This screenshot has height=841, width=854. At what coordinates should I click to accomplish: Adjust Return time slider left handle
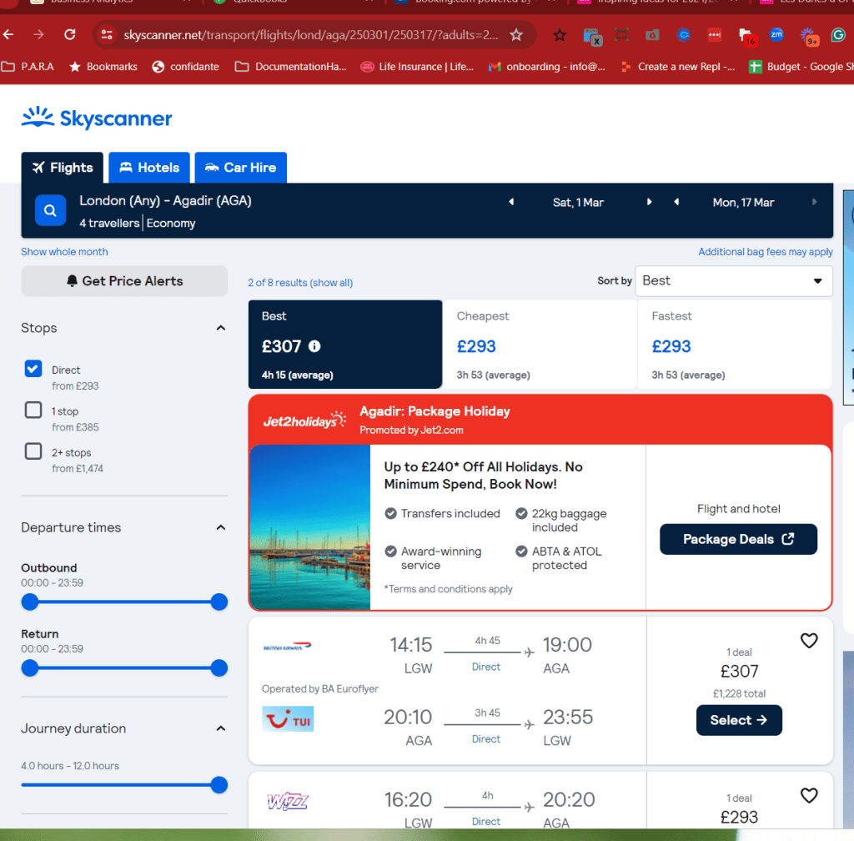[30, 667]
